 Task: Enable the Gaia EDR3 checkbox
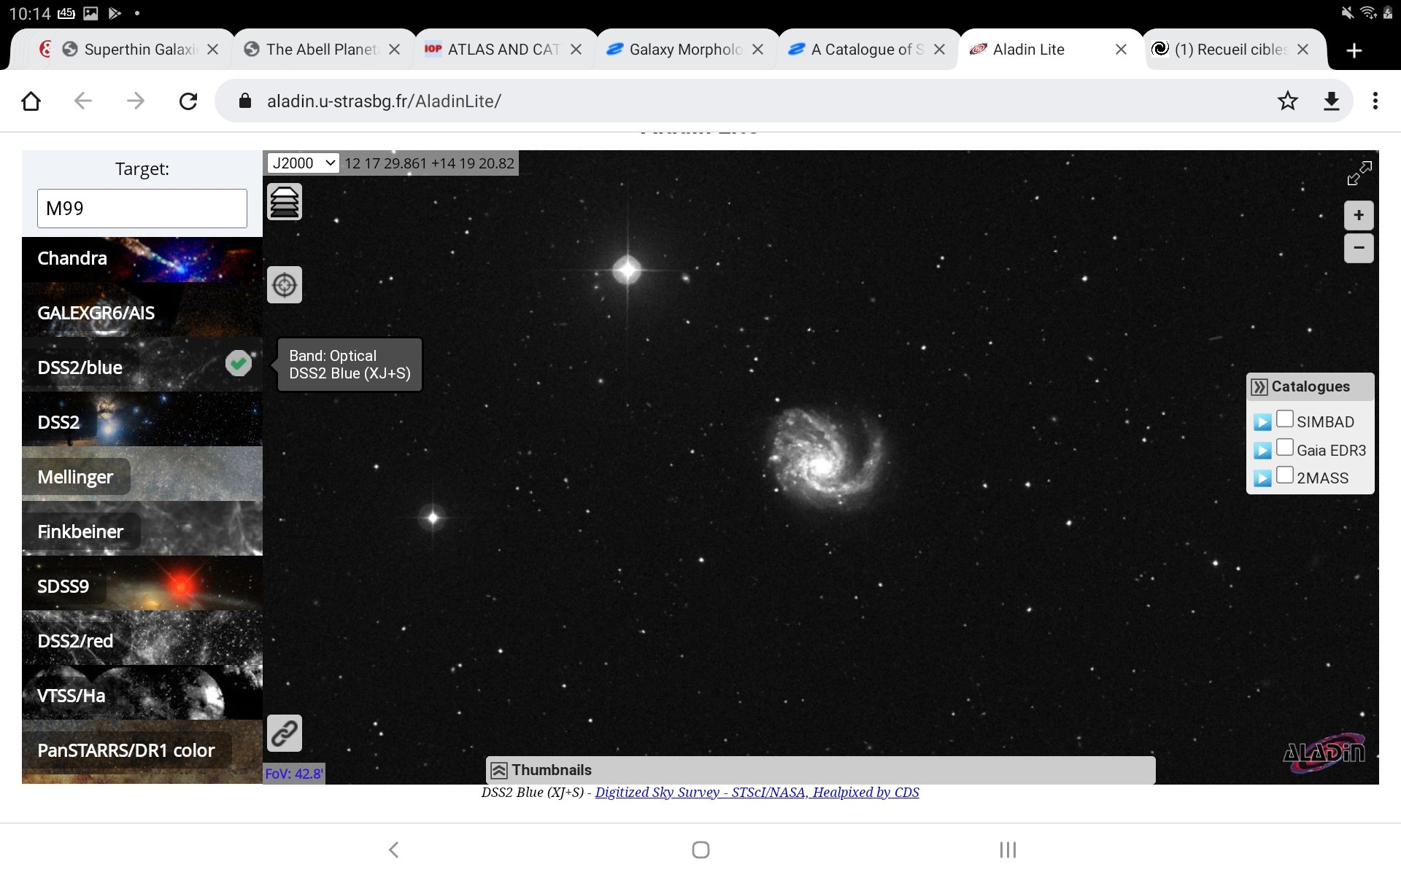click(1285, 448)
